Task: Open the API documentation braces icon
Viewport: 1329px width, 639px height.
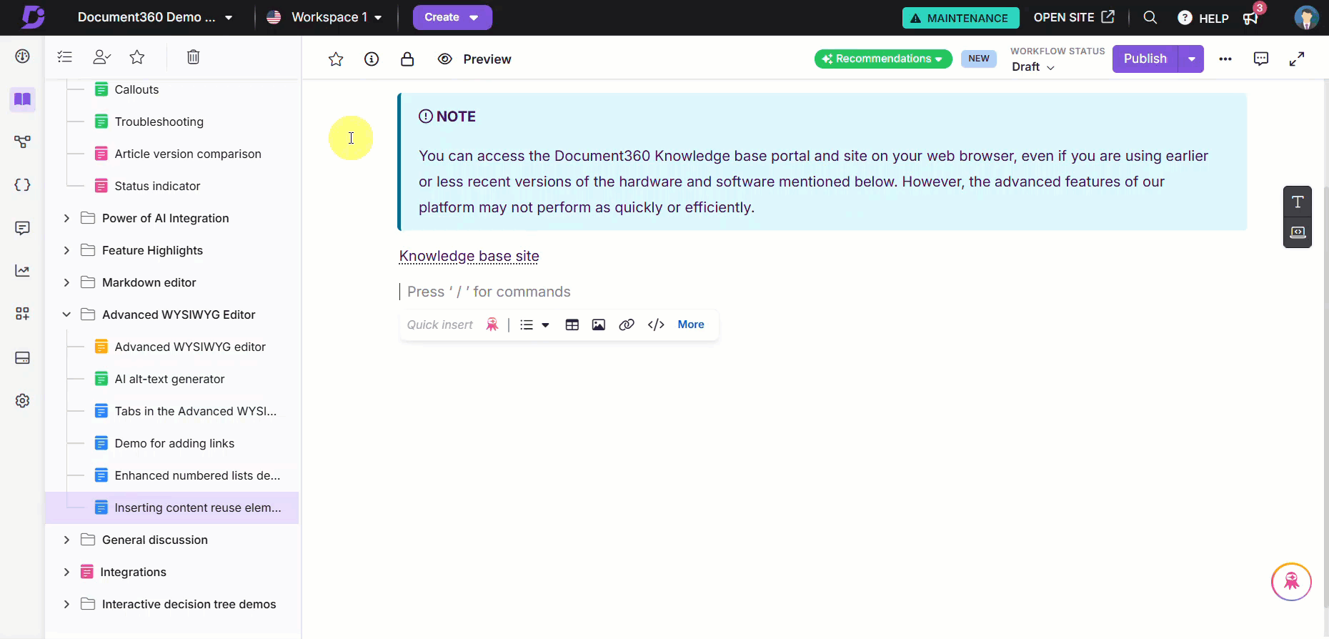Action: 23,185
